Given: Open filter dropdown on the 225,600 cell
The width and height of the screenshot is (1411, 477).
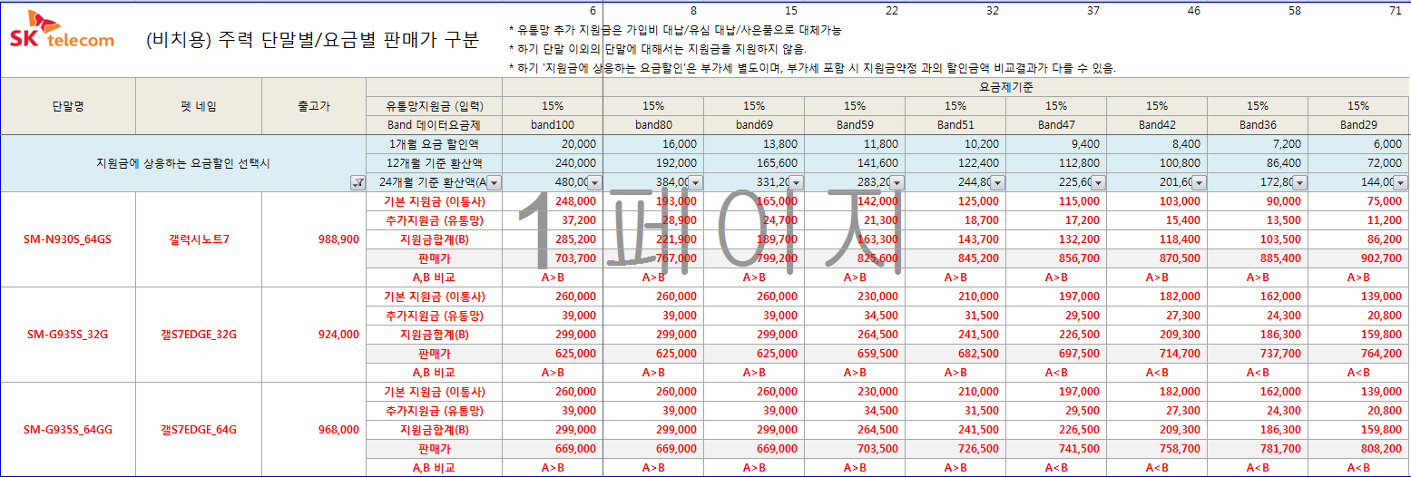Looking at the screenshot, I should click(1098, 182).
